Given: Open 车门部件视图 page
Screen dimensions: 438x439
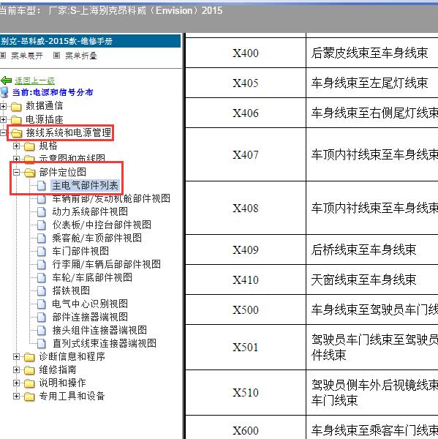Looking at the screenshot, I should click(80, 251).
